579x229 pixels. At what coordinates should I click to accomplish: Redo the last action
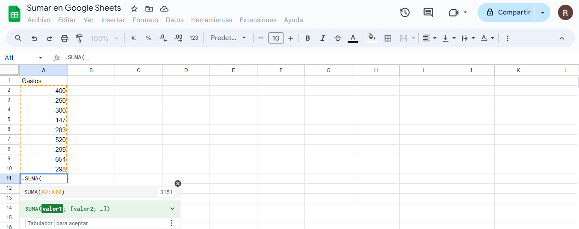[x=49, y=38]
